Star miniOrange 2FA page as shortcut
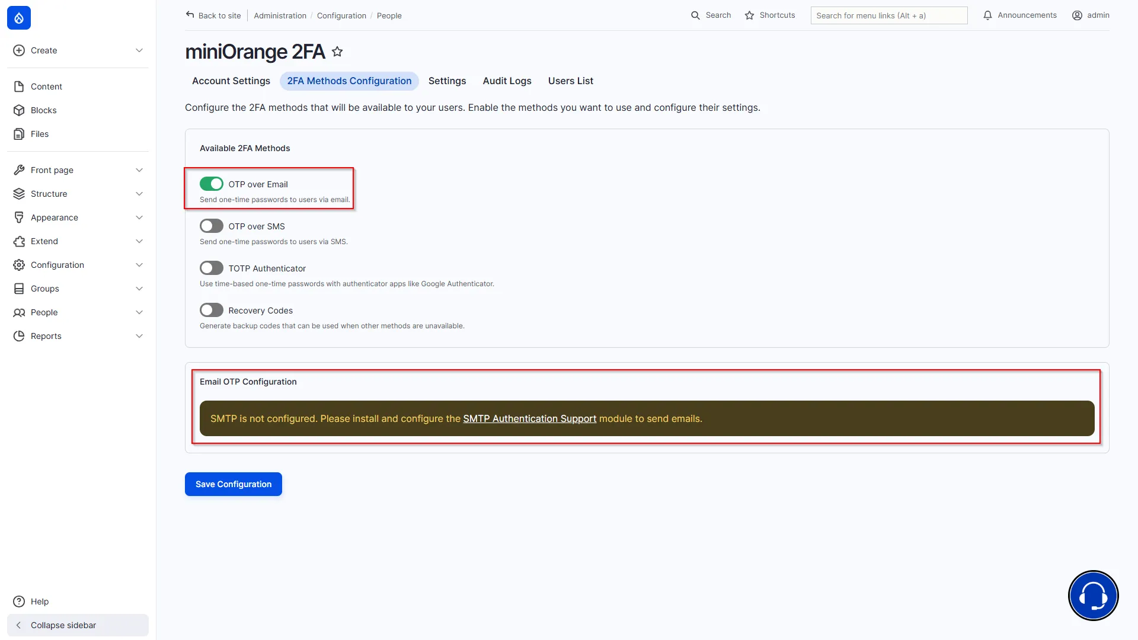The width and height of the screenshot is (1138, 640). [337, 52]
